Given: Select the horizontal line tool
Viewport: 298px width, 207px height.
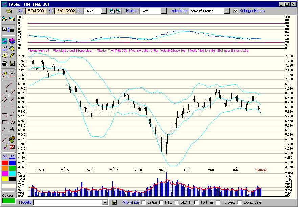Looking at the screenshot, I should (x=5, y=107).
